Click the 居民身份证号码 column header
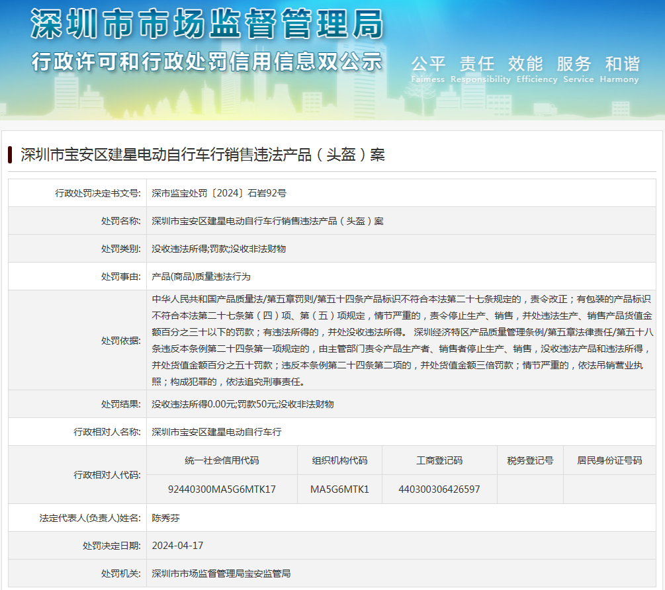Screen dimensions: 665x590 (609, 460)
